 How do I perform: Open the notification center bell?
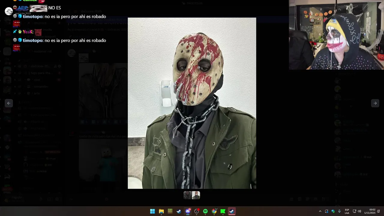click(379, 211)
